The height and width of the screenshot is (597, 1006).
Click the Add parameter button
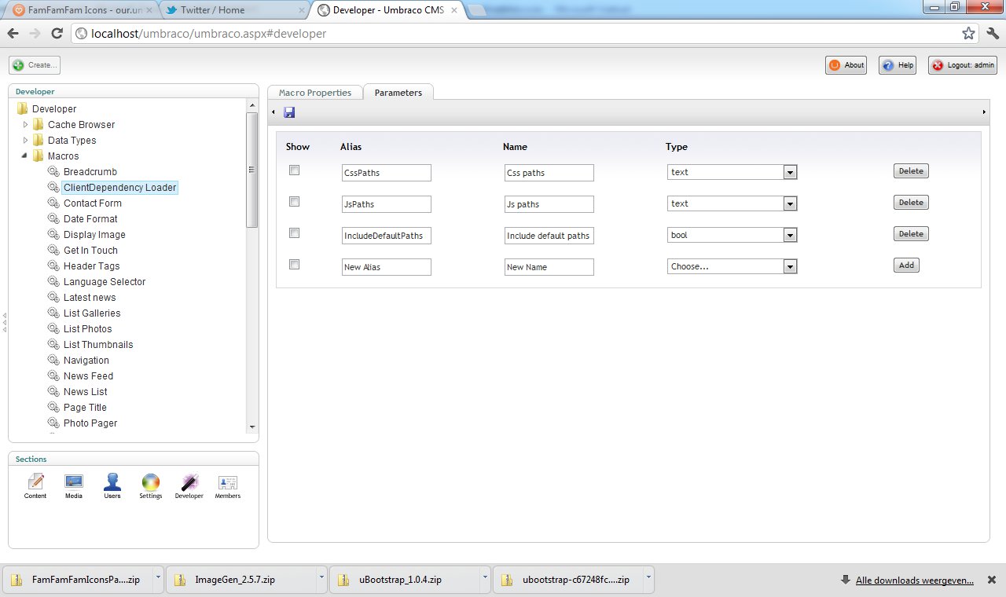coord(906,266)
